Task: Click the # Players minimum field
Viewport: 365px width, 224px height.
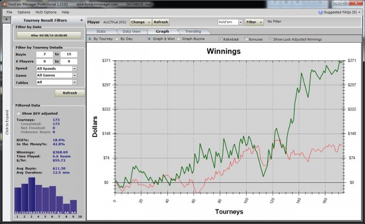Action: point(44,61)
